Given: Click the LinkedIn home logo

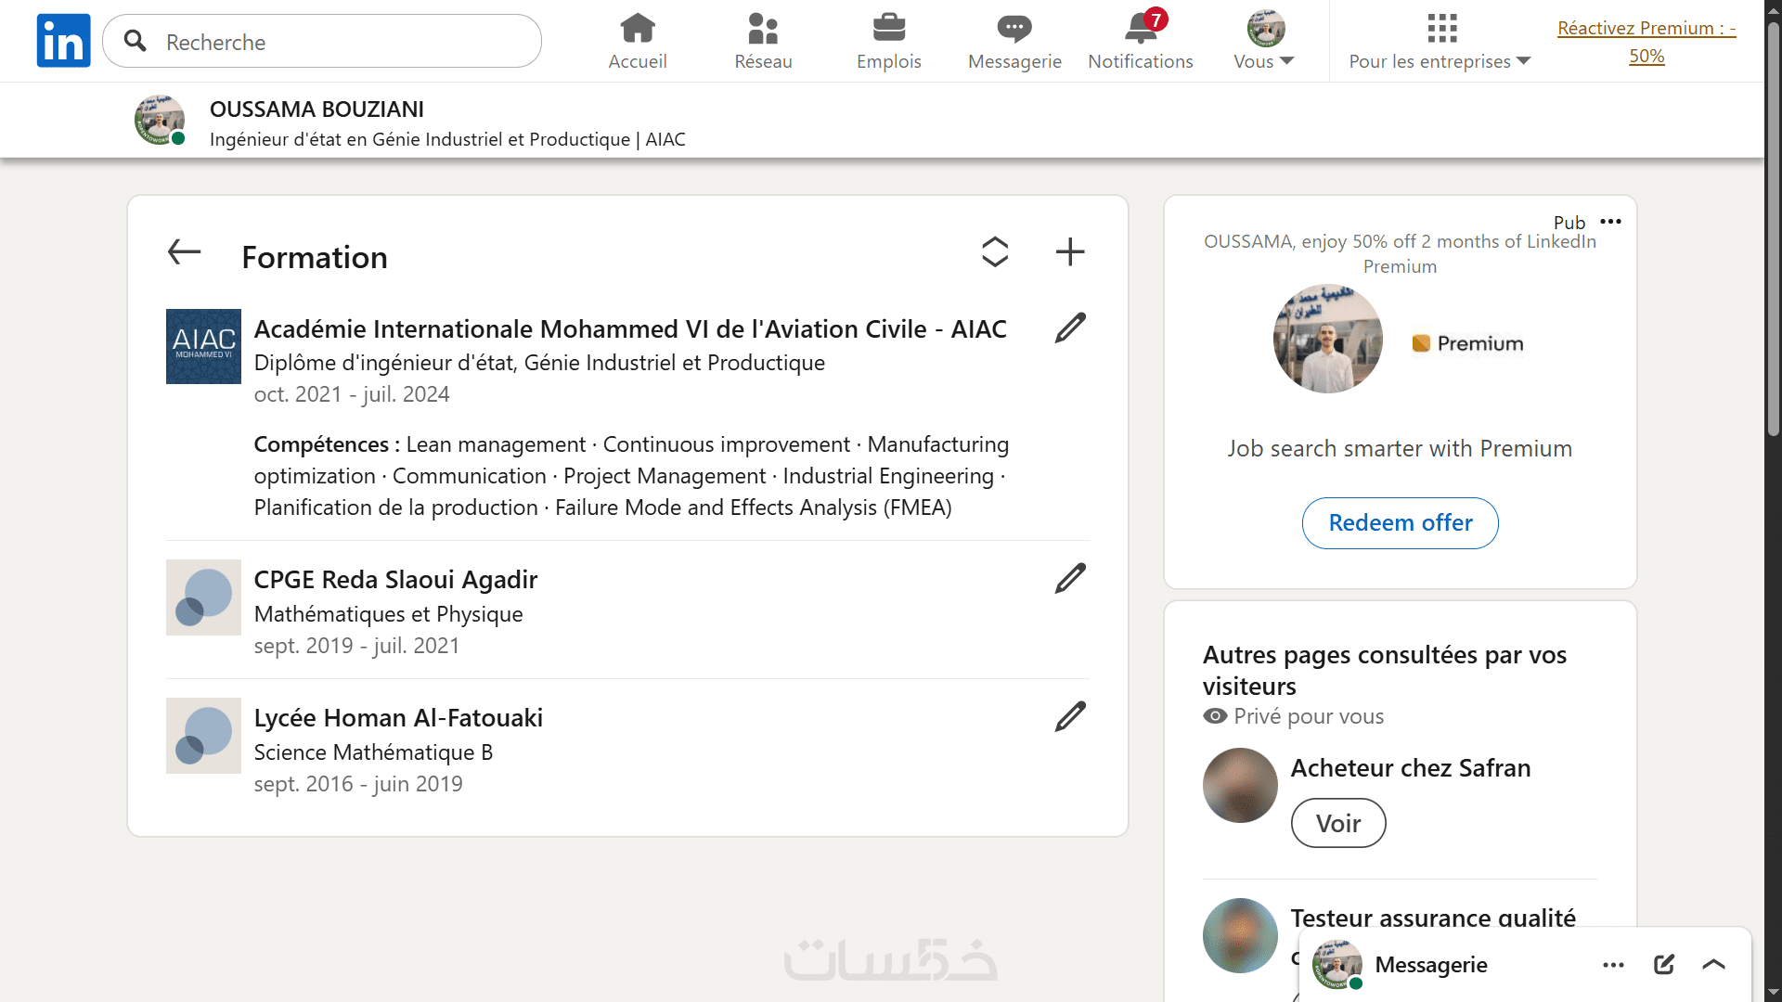Looking at the screenshot, I should point(63,41).
